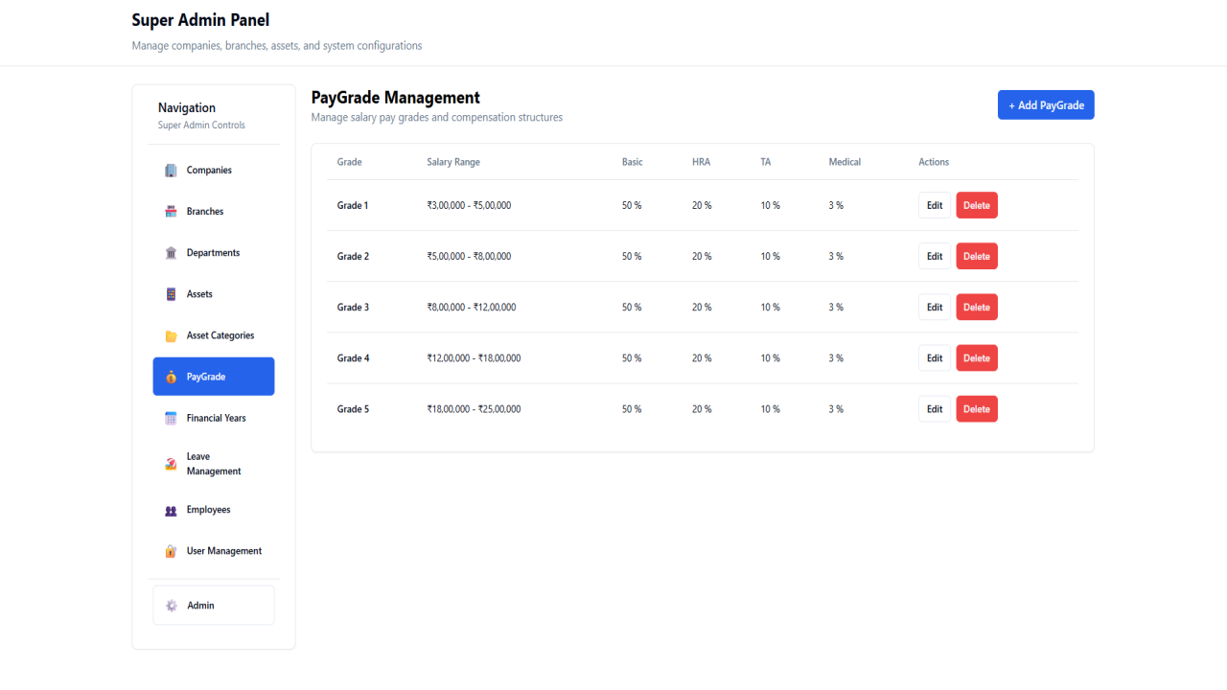The width and height of the screenshot is (1227, 690).
Task: Edit Grade 2
Action: tap(935, 256)
